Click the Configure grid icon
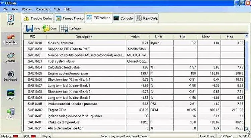 (65, 29)
